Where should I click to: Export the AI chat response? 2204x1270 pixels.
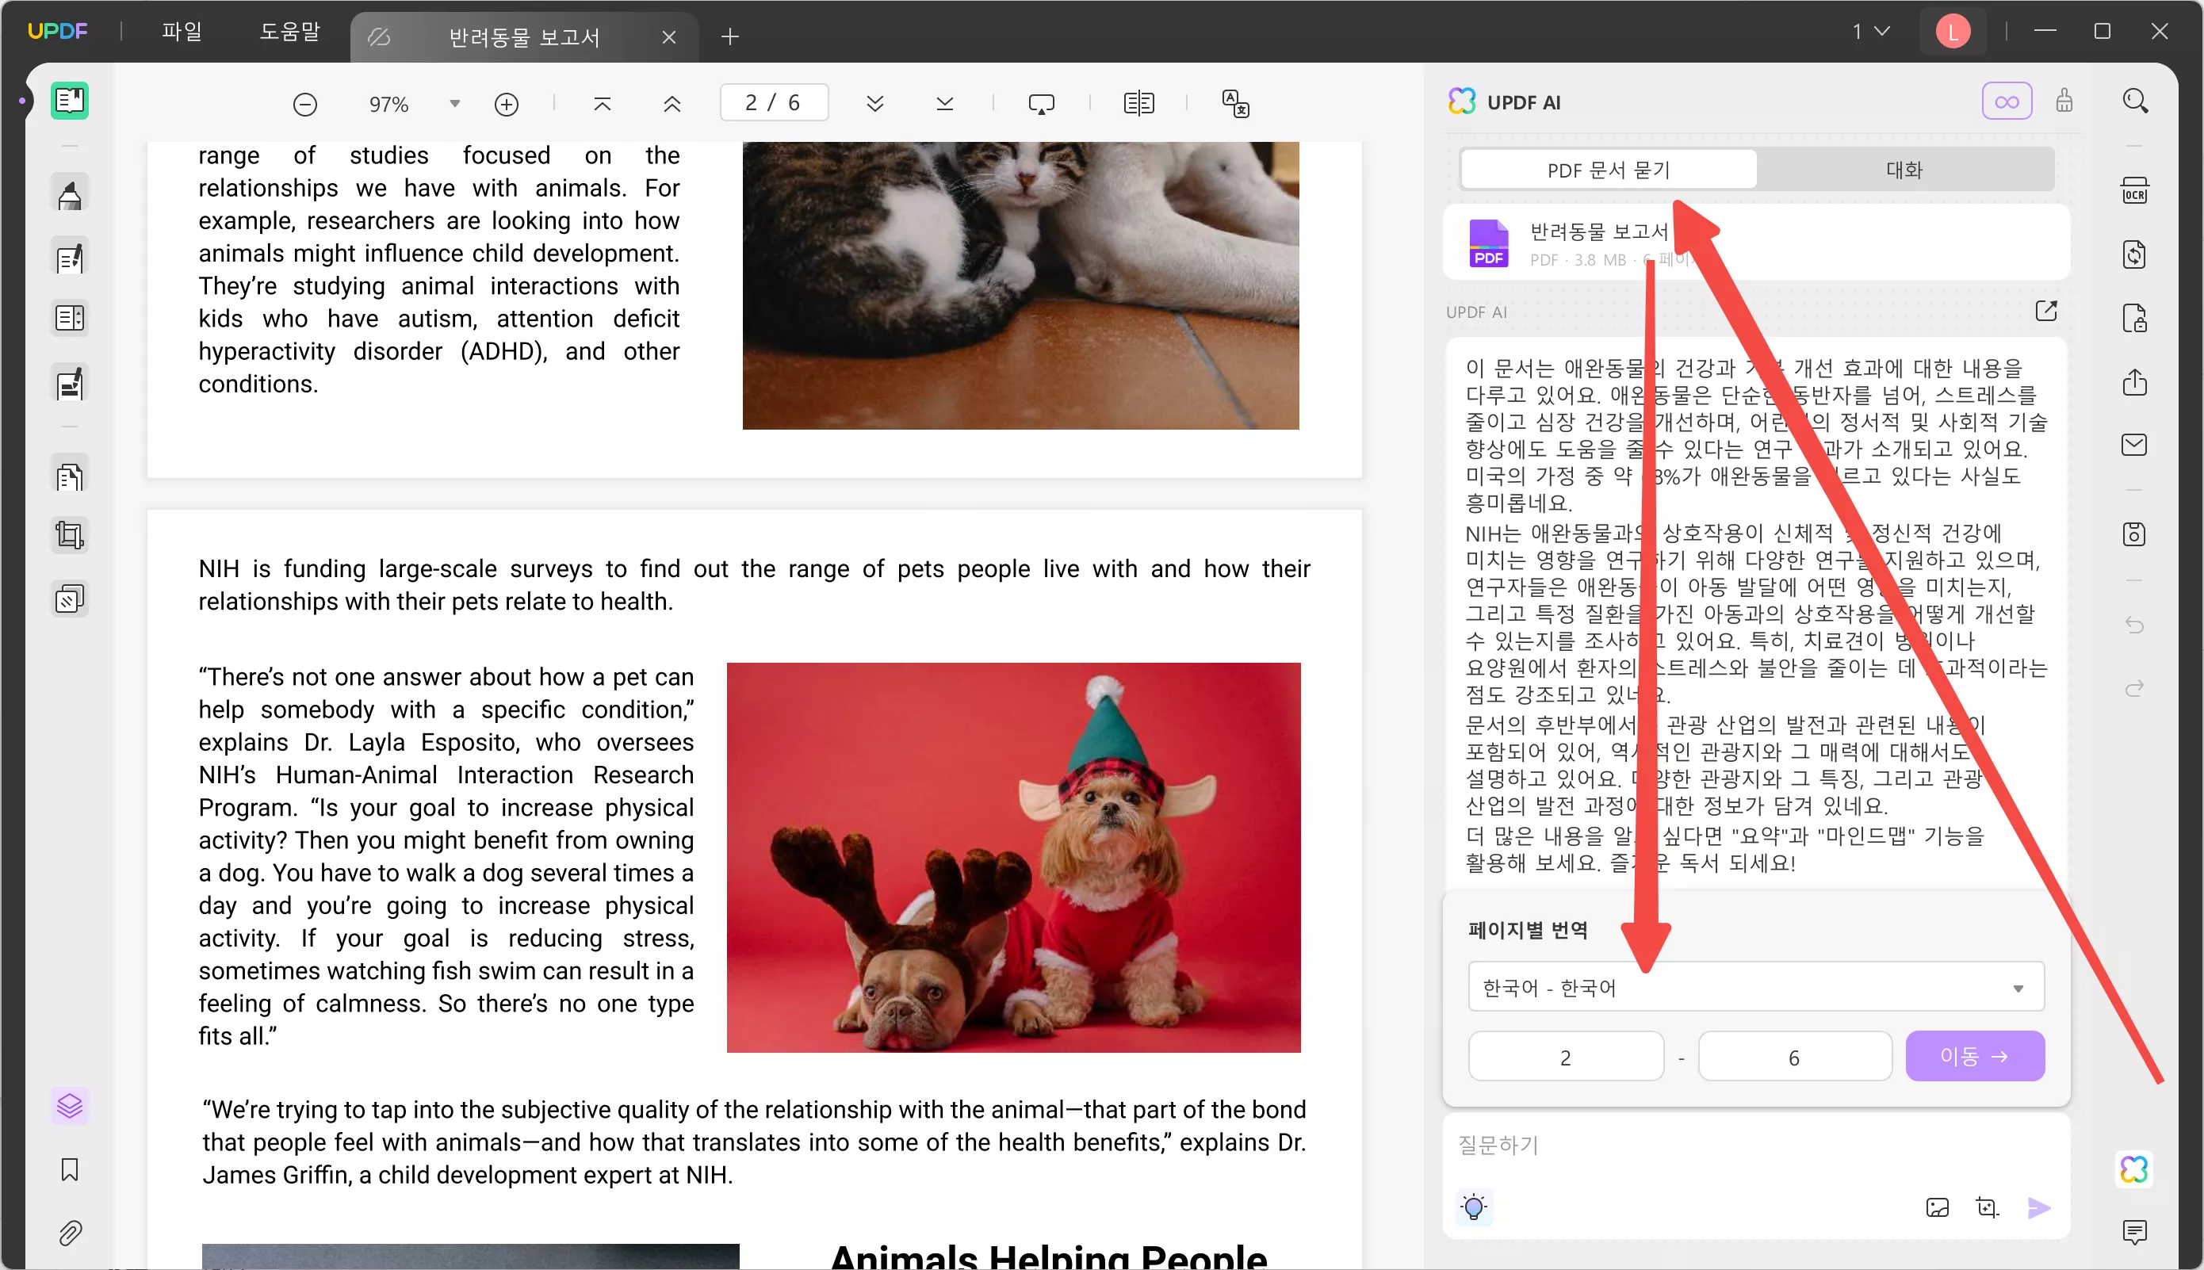2046,311
